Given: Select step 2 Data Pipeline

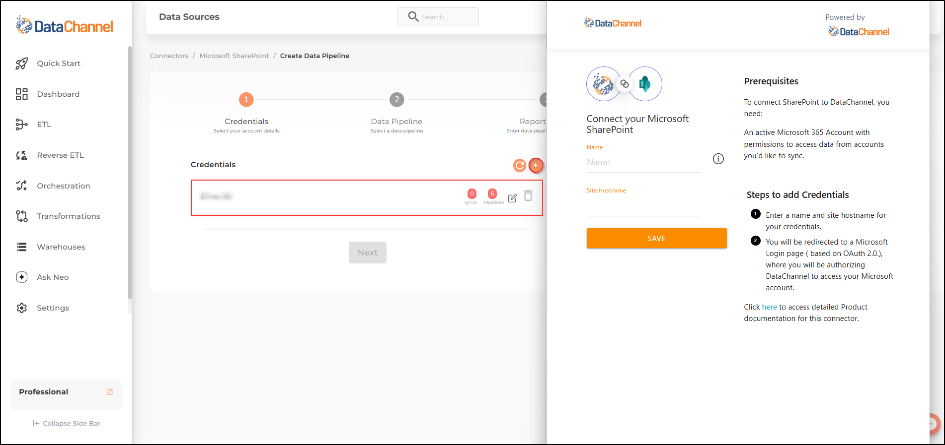Looking at the screenshot, I should (x=396, y=100).
